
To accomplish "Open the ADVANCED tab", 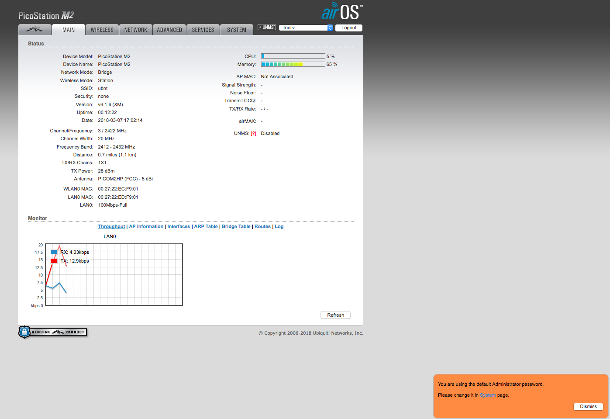I will coord(169,30).
